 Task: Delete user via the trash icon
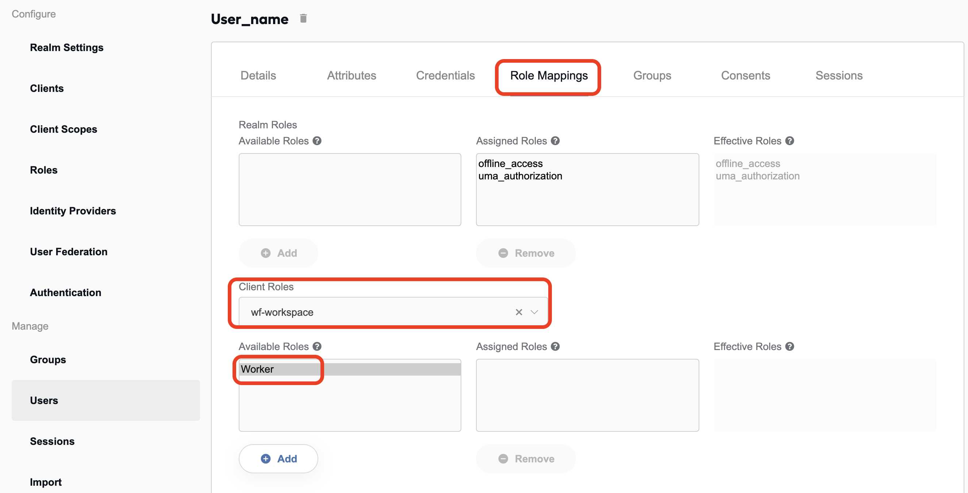[303, 18]
